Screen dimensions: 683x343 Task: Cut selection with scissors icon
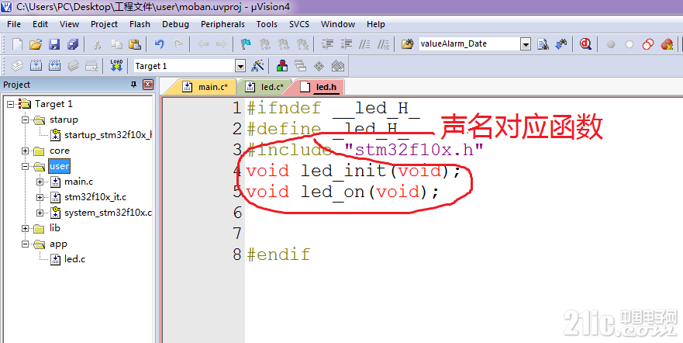tap(98, 44)
